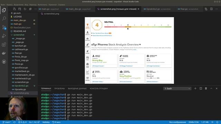Open go.sum file in Explorer
The image size is (221, 124).
pyautogui.click(x=17, y=13)
